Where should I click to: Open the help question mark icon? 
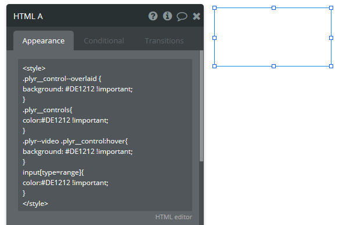[153, 16]
